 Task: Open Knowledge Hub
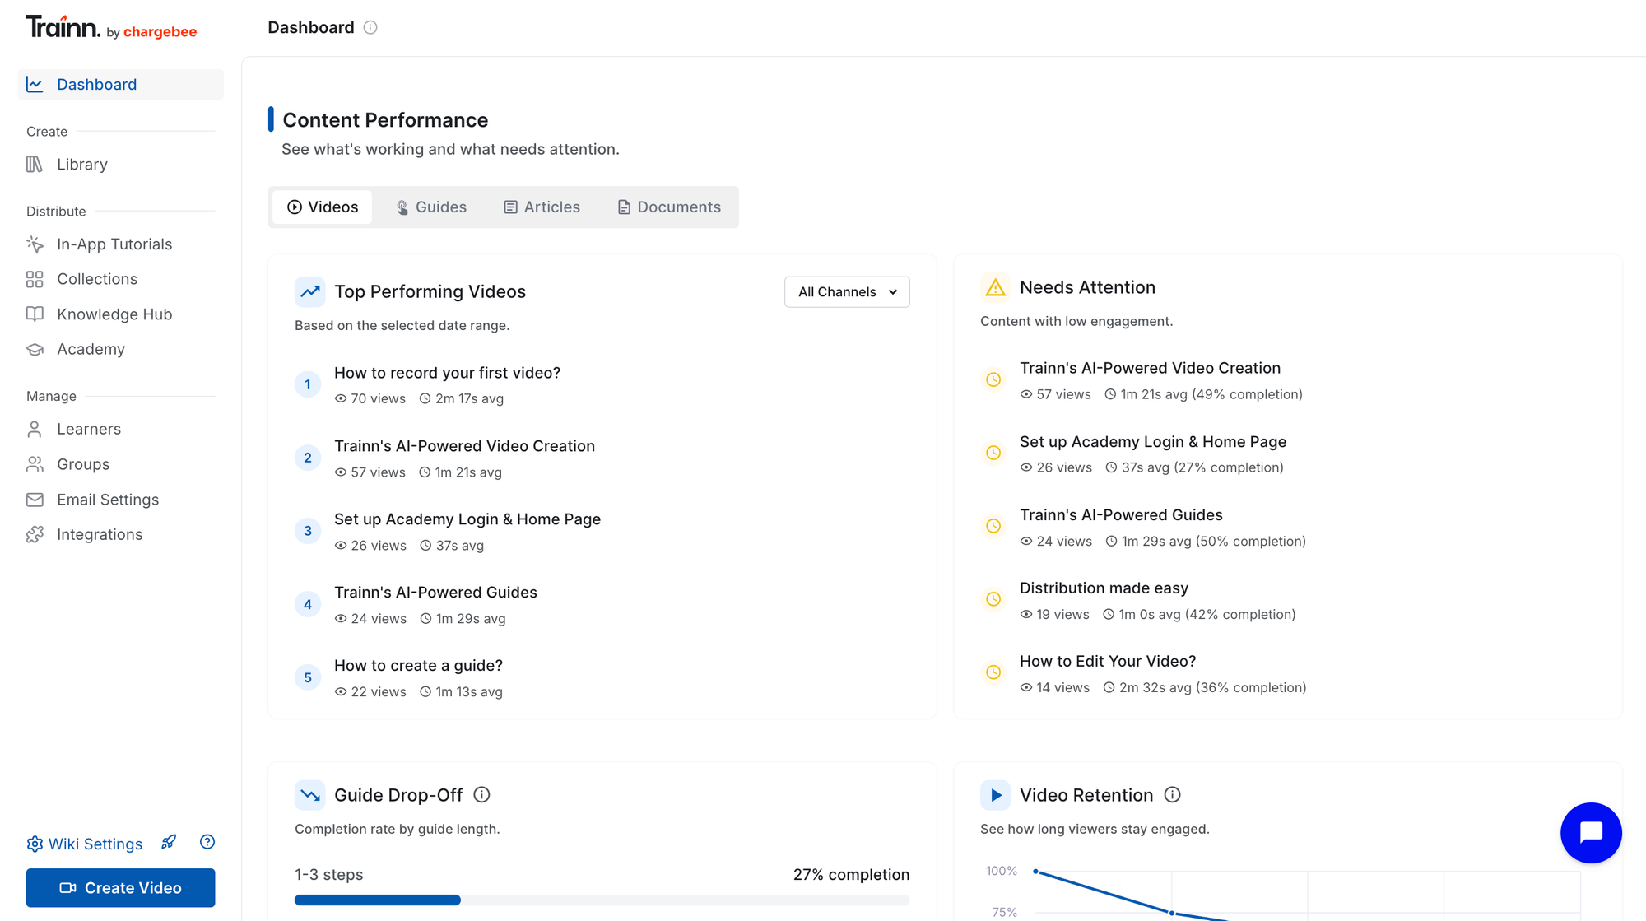[x=120, y=314]
